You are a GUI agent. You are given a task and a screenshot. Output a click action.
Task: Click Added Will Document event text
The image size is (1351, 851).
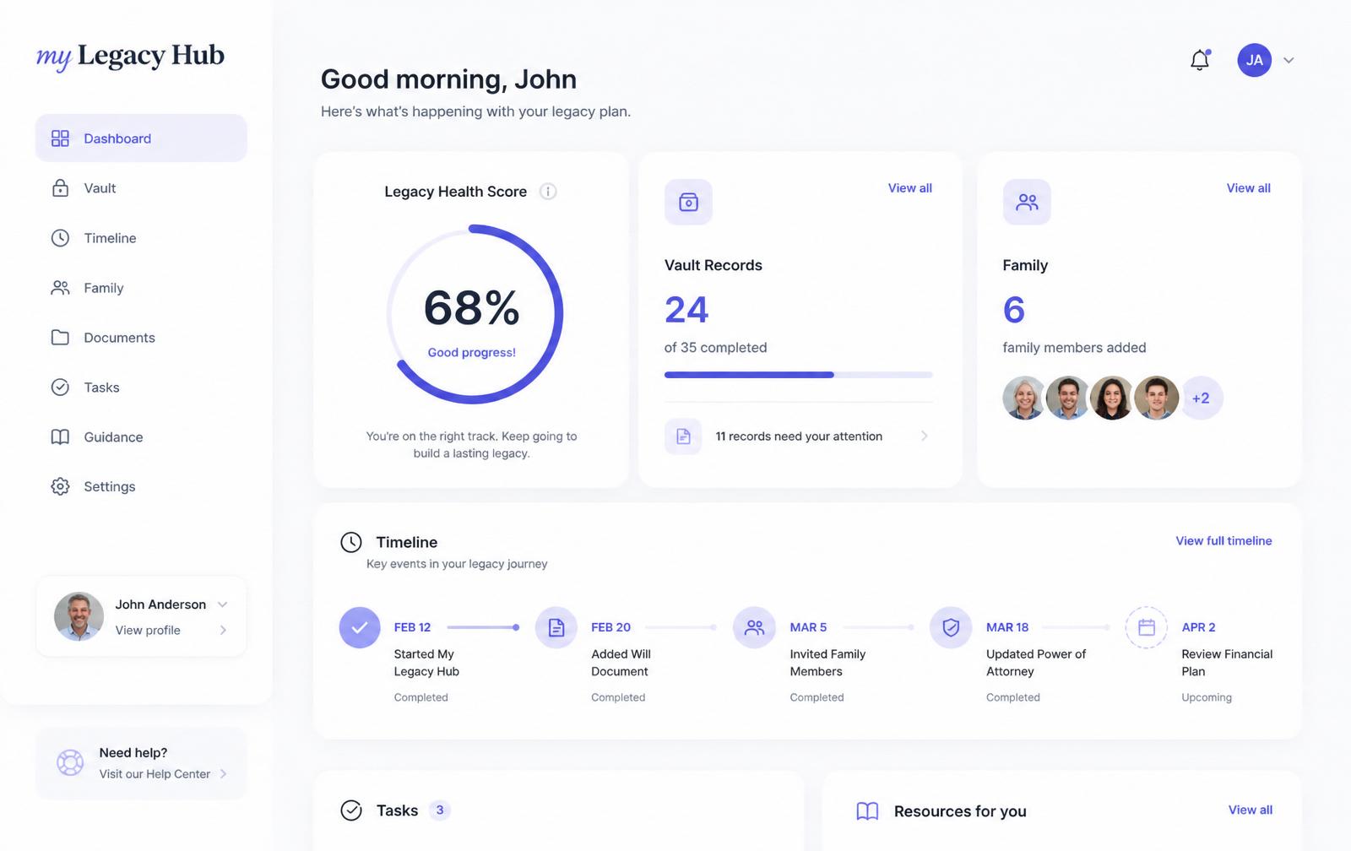621,663
